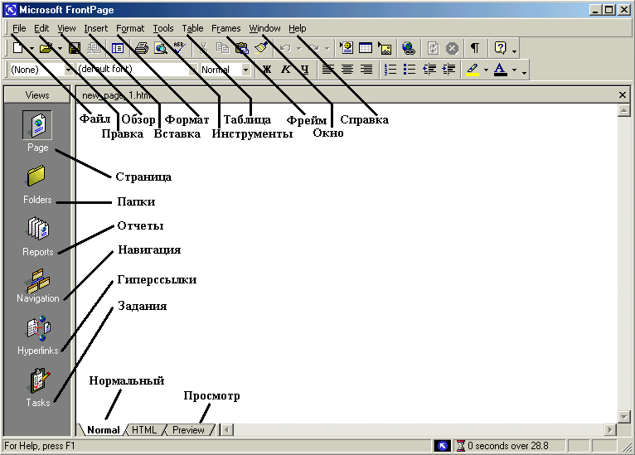The height and width of the screenshot is (455, 635).
Task: Click the vertical scrollbar down arrow
Action: [623, 417]
